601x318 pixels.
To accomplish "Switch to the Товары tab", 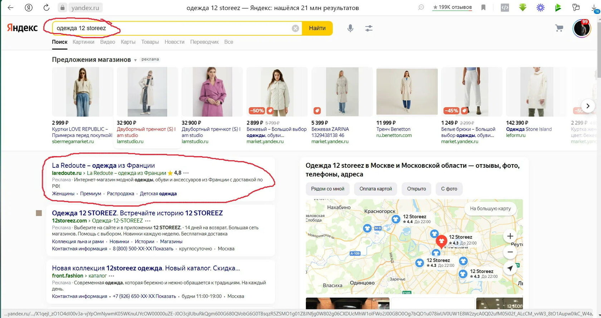I will 150,42.
